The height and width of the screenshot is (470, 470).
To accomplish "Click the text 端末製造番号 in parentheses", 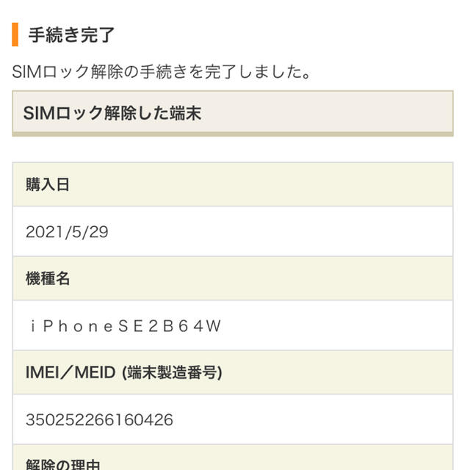I will (x=172, y=372).
